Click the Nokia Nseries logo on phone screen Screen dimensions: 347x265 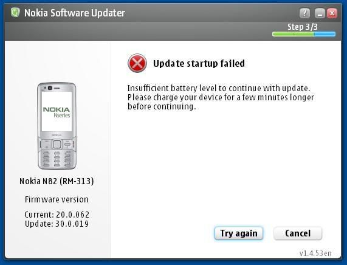(x=57, y=112)
